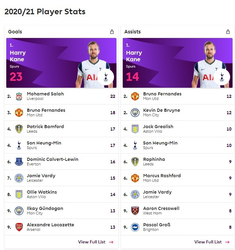This screenshot has width=235, height=250.
Task: Click the share icon on Assists card
Action: coord(228,32)
